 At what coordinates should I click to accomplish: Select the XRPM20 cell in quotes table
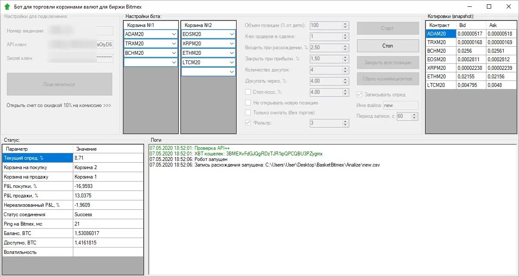[441, 68]
